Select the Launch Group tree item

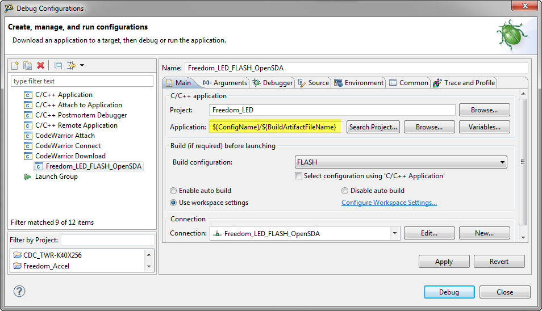[56, 176]
